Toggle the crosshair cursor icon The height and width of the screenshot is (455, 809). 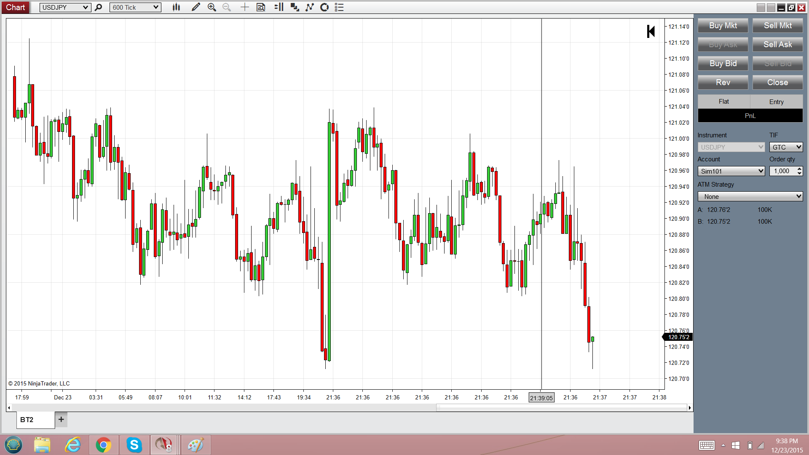244,7
